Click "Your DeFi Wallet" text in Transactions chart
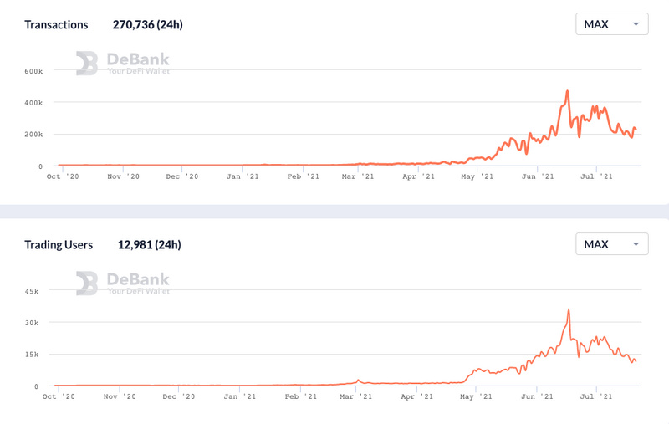The image size is (669, 424). 138,72
